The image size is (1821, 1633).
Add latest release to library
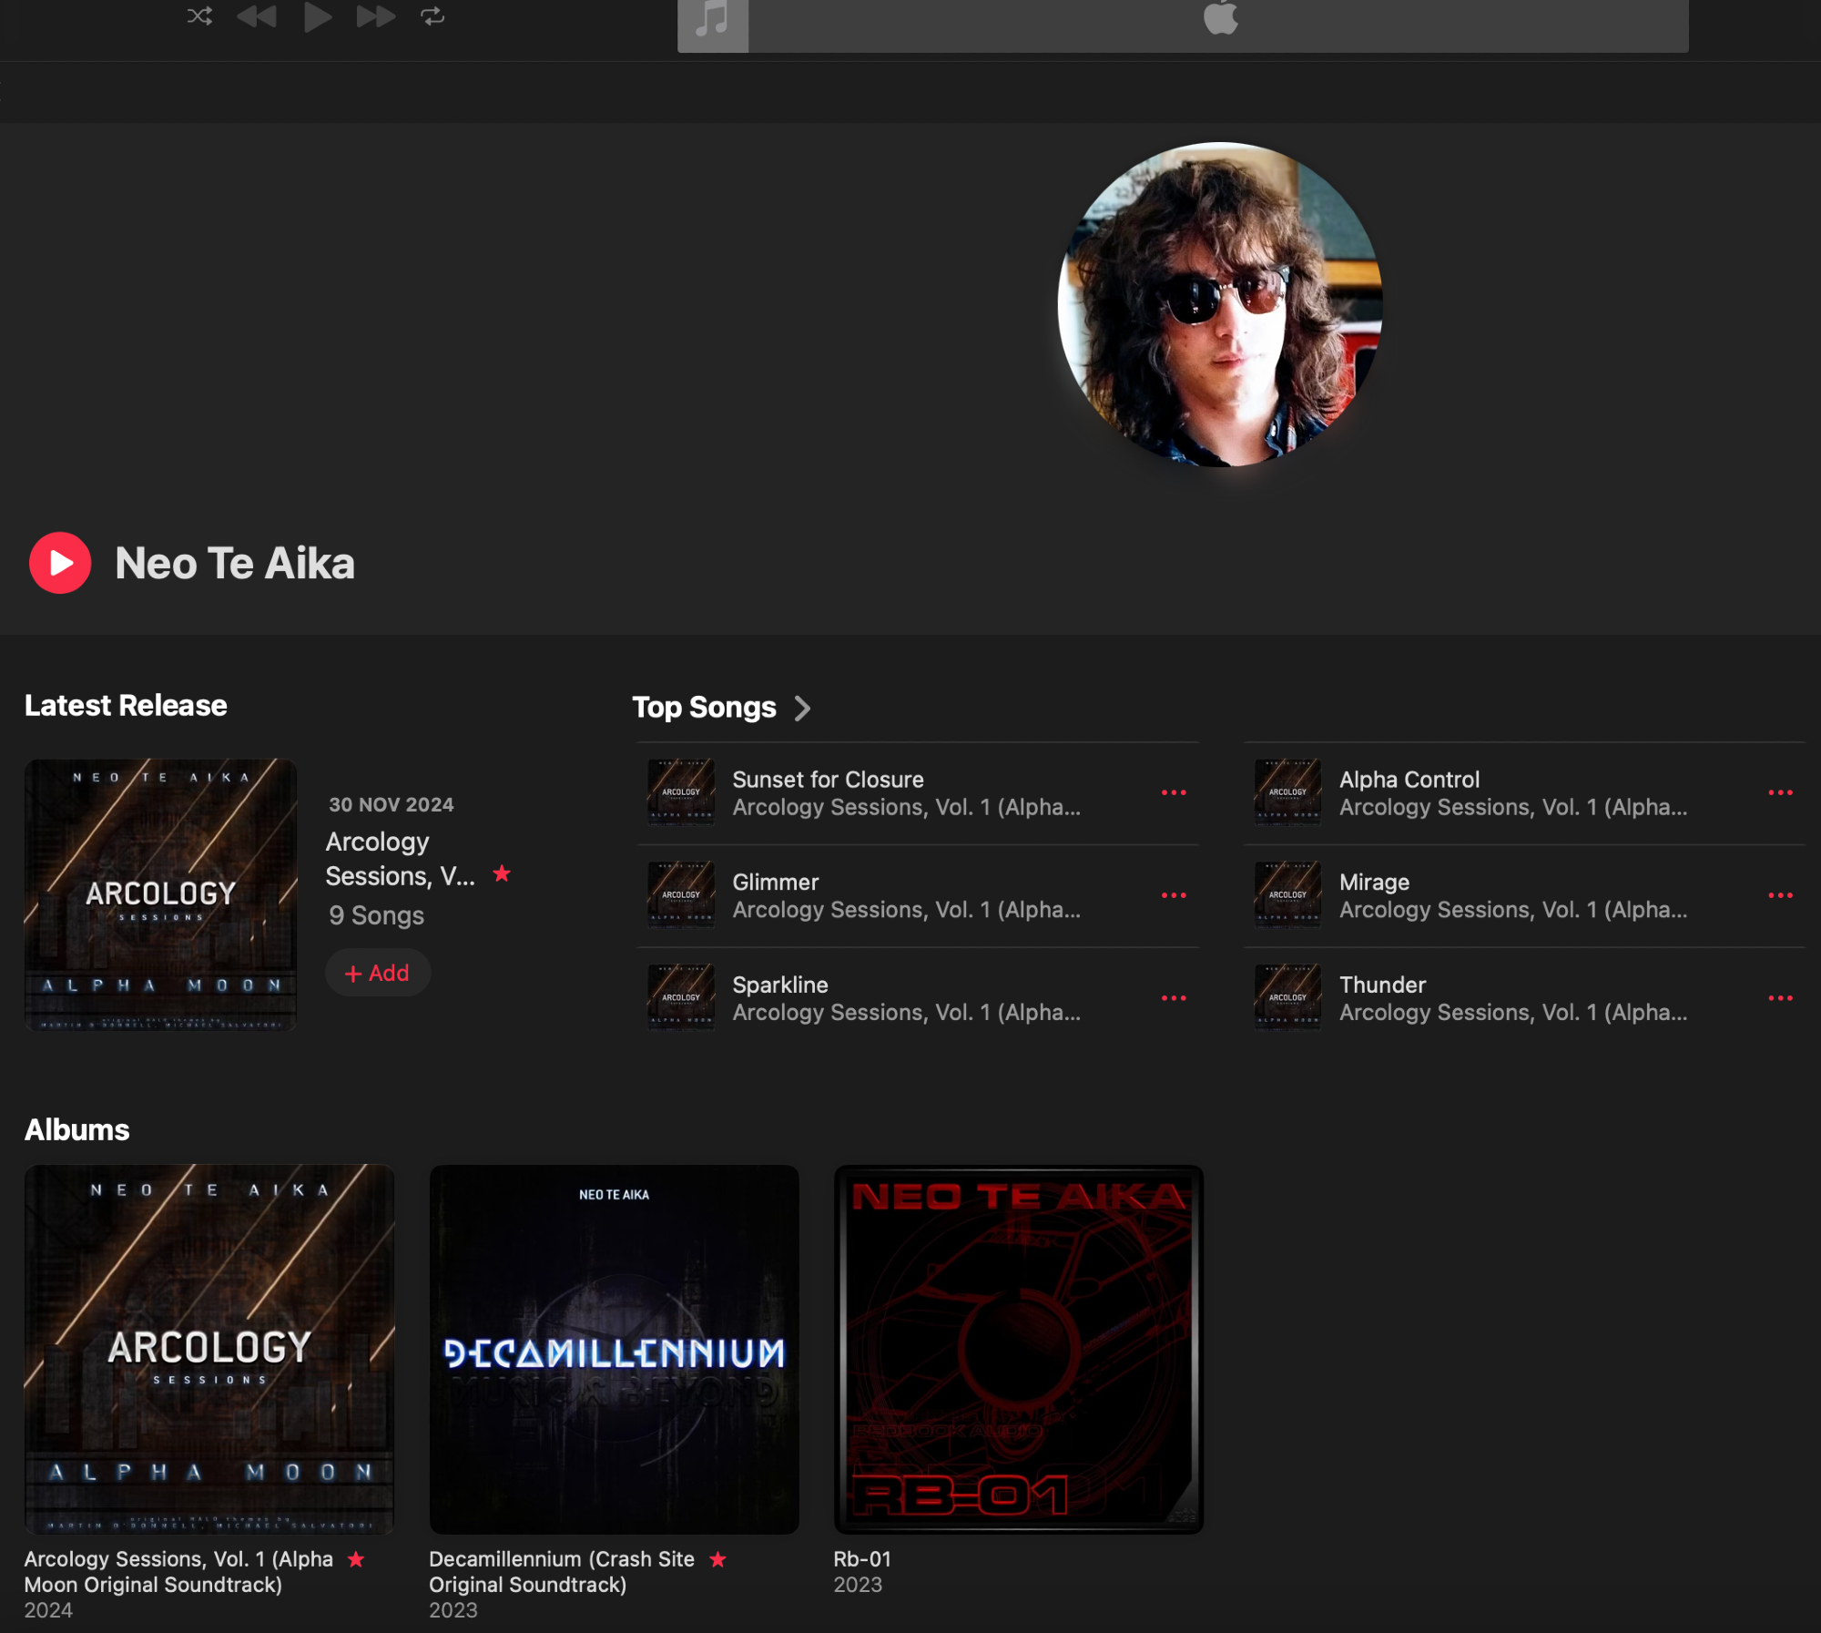click(x=378, y=973)
